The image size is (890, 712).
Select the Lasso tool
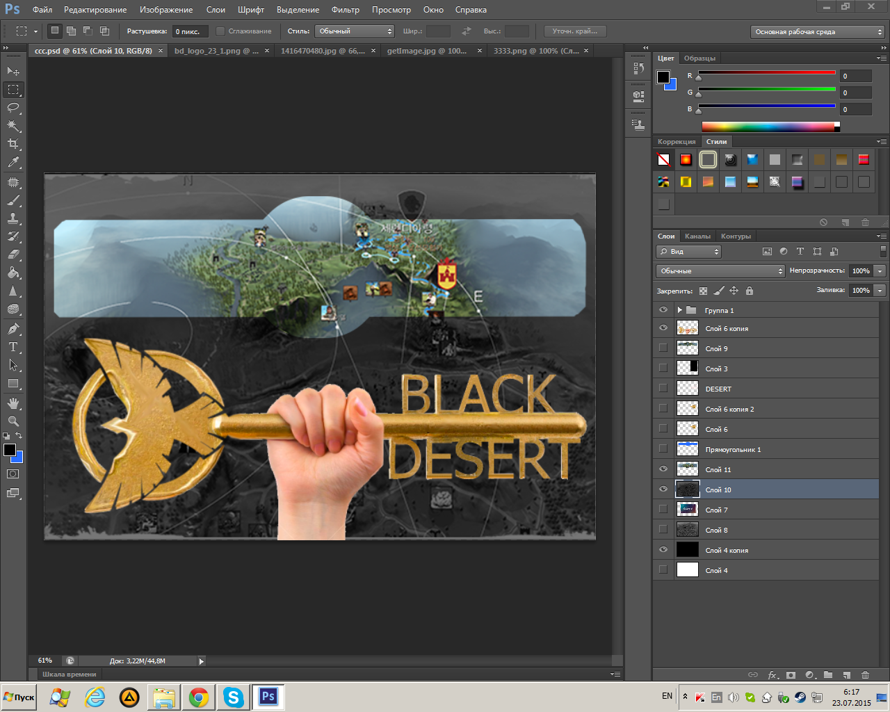click(x=13, y=108)
